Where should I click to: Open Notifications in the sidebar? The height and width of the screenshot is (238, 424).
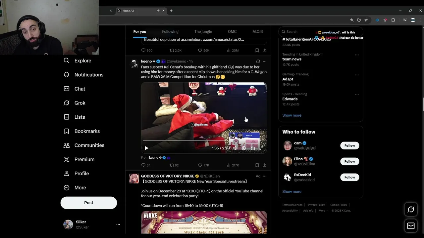point(83,75)
